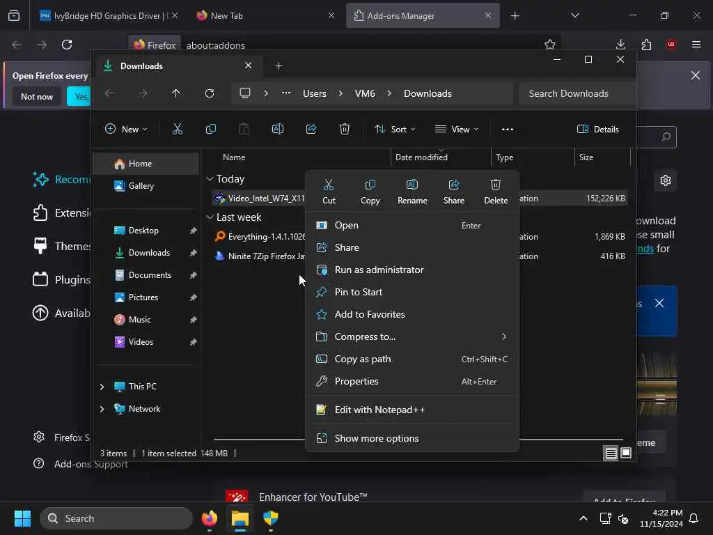Click the Windows Security taskbar icon
The width and height of the screenshot is (713, 535).
click(x=271, y=518)
